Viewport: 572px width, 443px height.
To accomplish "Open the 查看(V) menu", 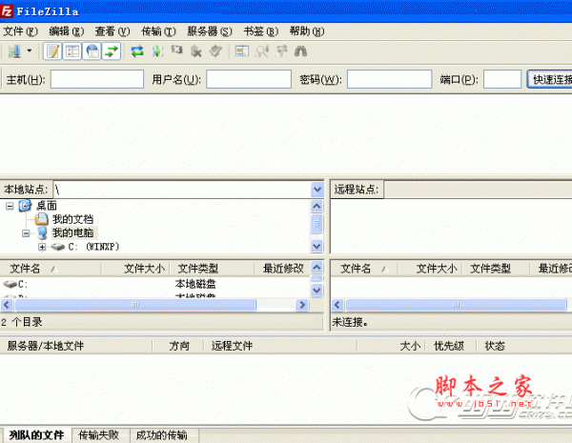I will [x=112, y=31].
